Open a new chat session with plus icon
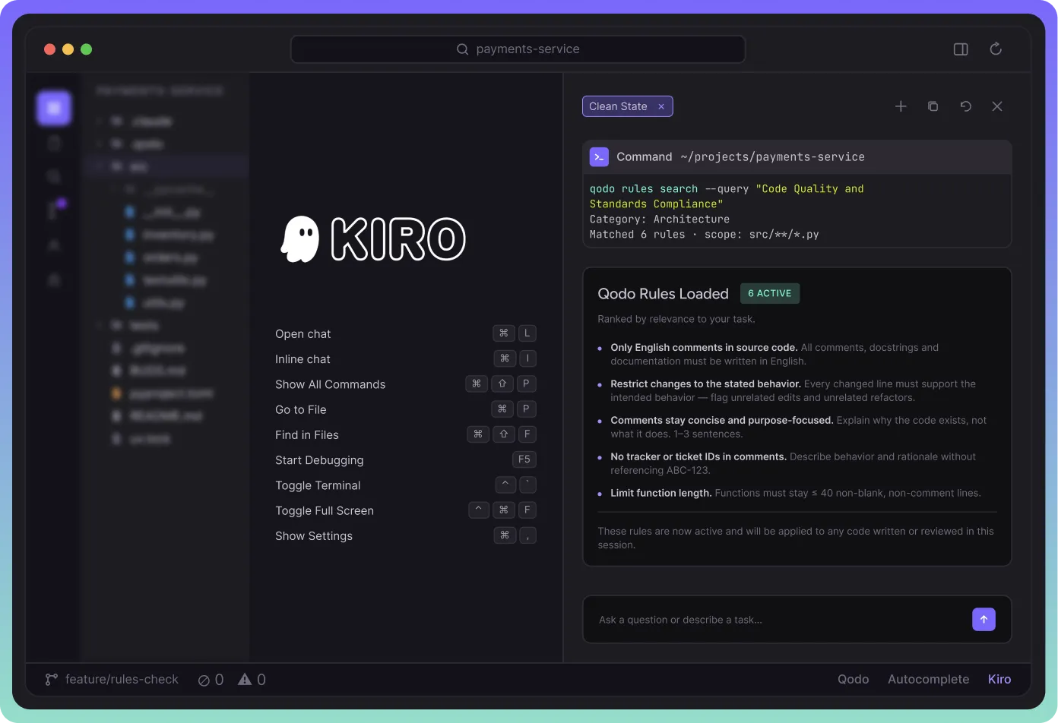1058x723 pixels. click(901, 106)
